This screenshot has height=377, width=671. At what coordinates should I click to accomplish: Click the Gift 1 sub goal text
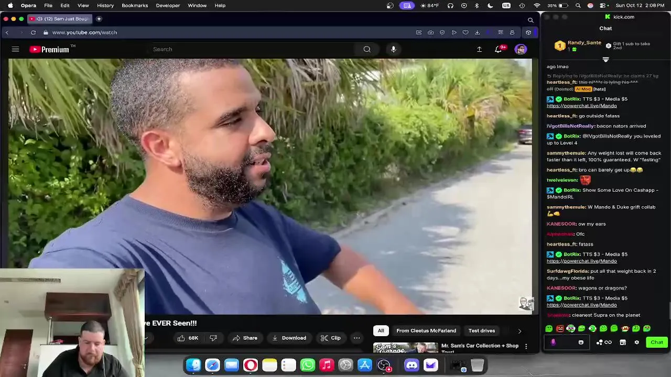[x=631, y=46]
